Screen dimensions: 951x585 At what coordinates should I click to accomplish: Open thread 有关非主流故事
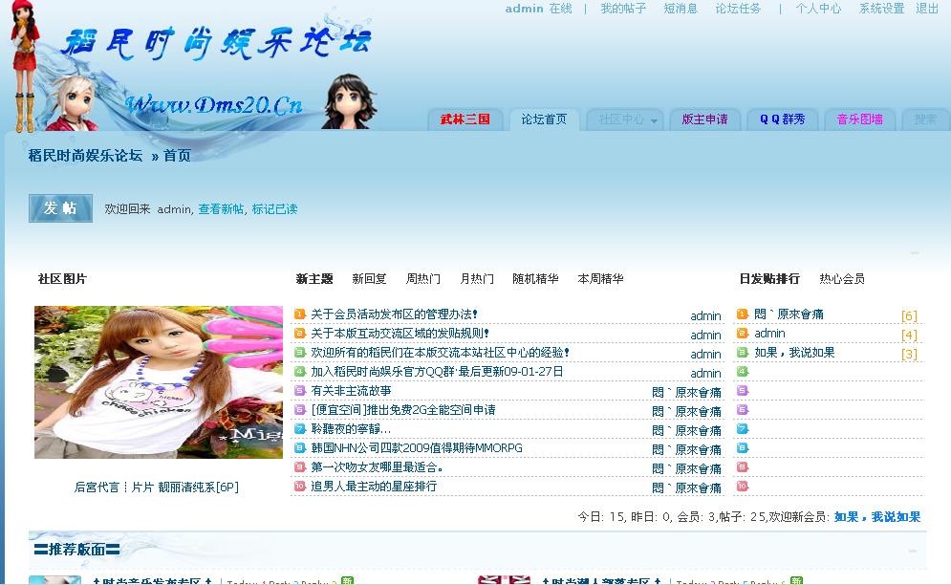tap(351, 391)
